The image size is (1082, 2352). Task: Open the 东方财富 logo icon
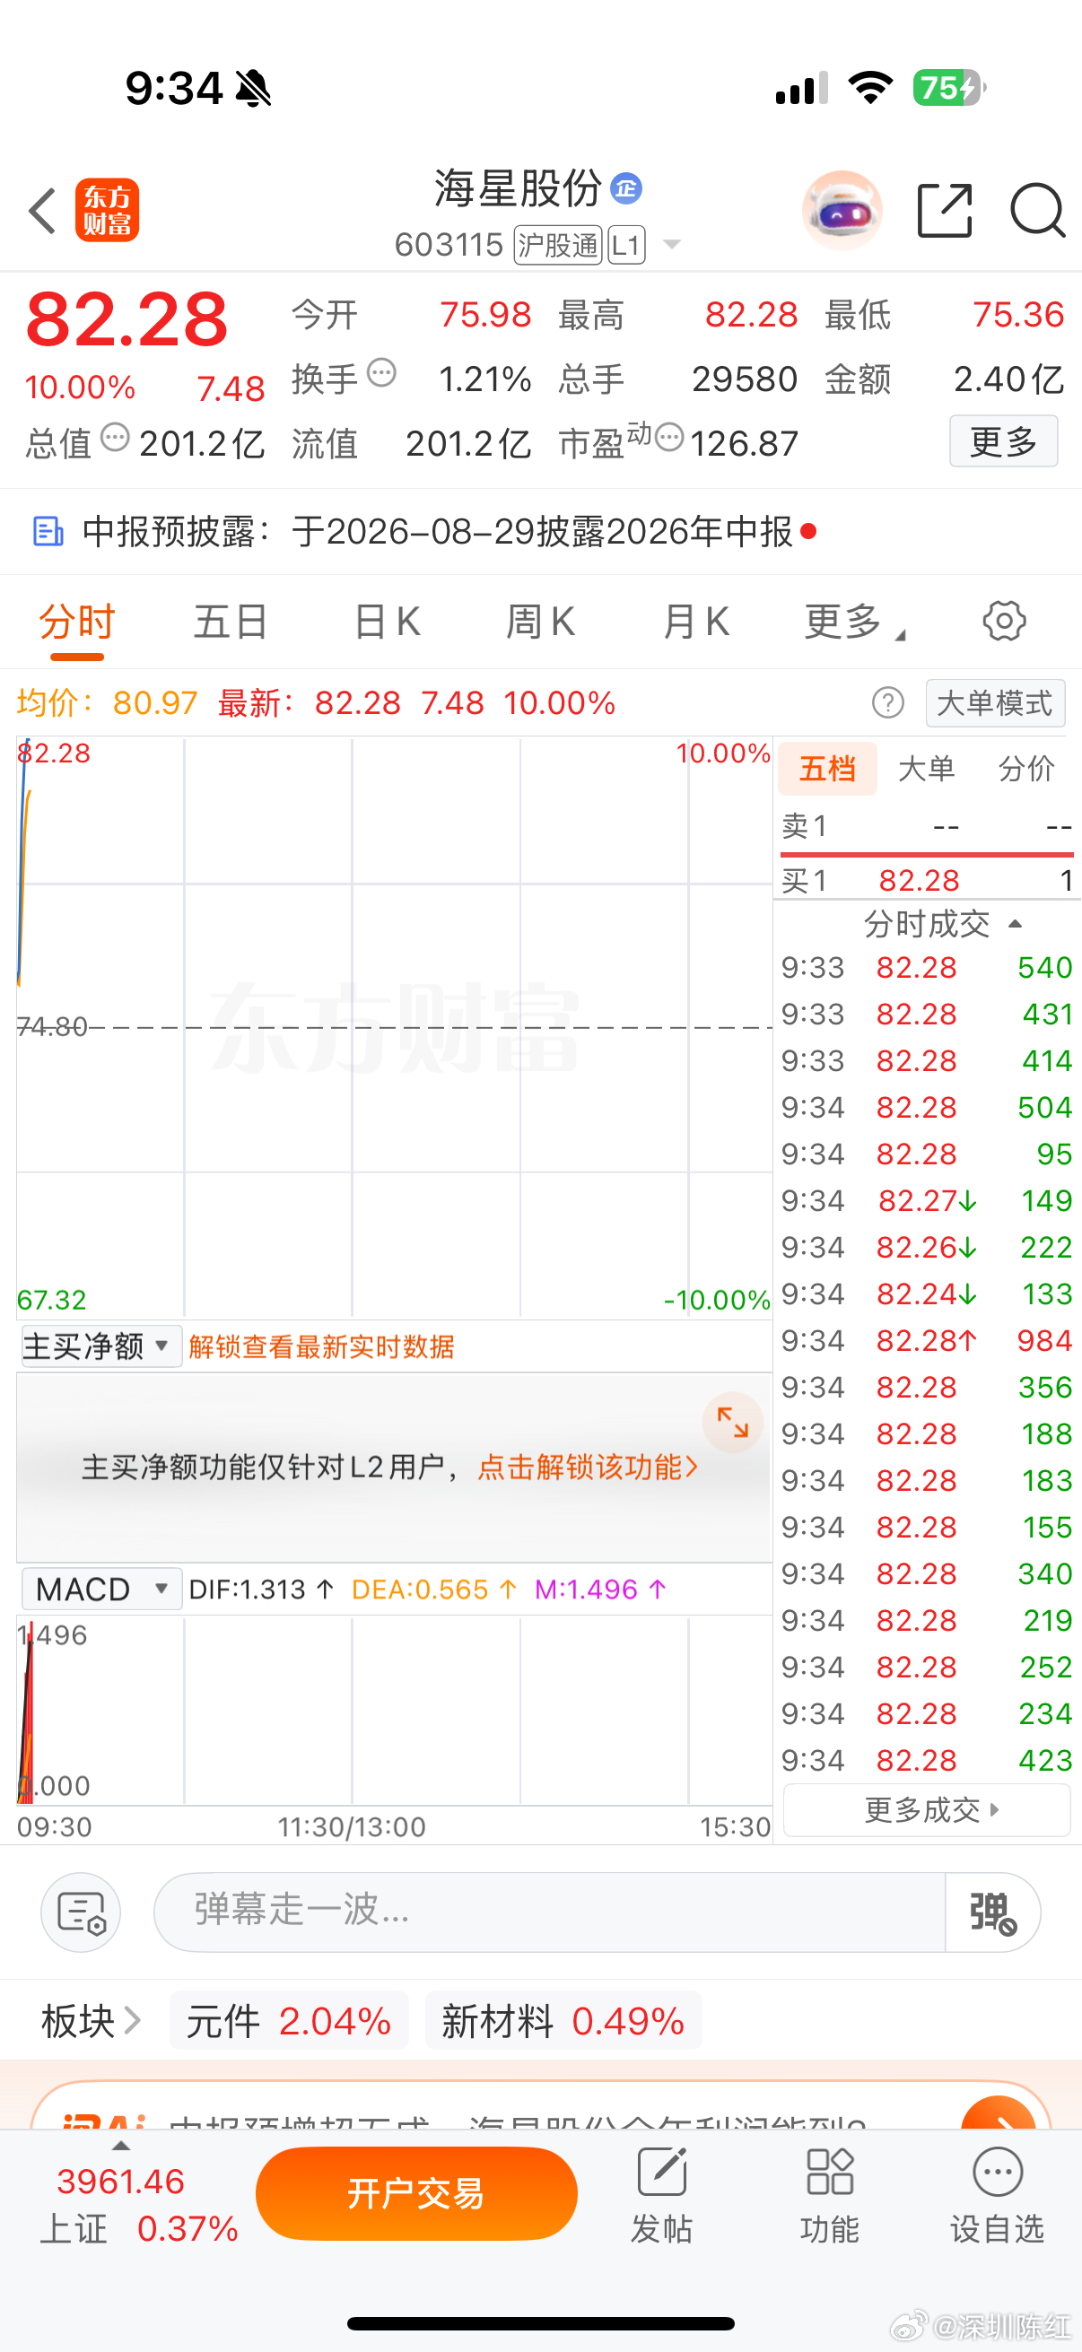(107, 210)
